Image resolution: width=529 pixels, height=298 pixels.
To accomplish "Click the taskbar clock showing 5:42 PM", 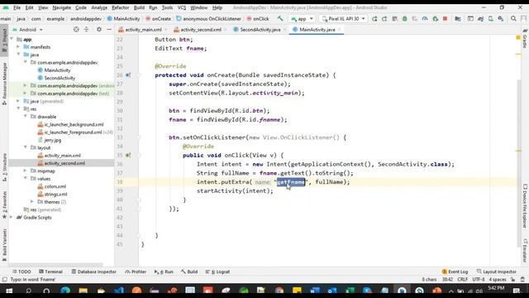I will (x=496, y=289).
